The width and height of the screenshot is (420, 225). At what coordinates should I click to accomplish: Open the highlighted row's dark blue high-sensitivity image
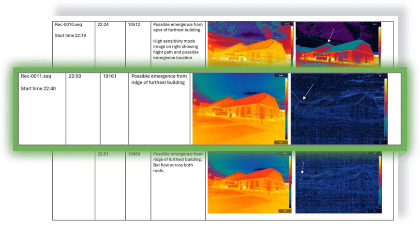pyautogui.click(x=339, y=109)
